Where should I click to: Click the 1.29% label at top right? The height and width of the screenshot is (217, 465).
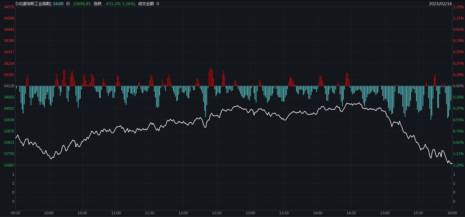point(458,7)
